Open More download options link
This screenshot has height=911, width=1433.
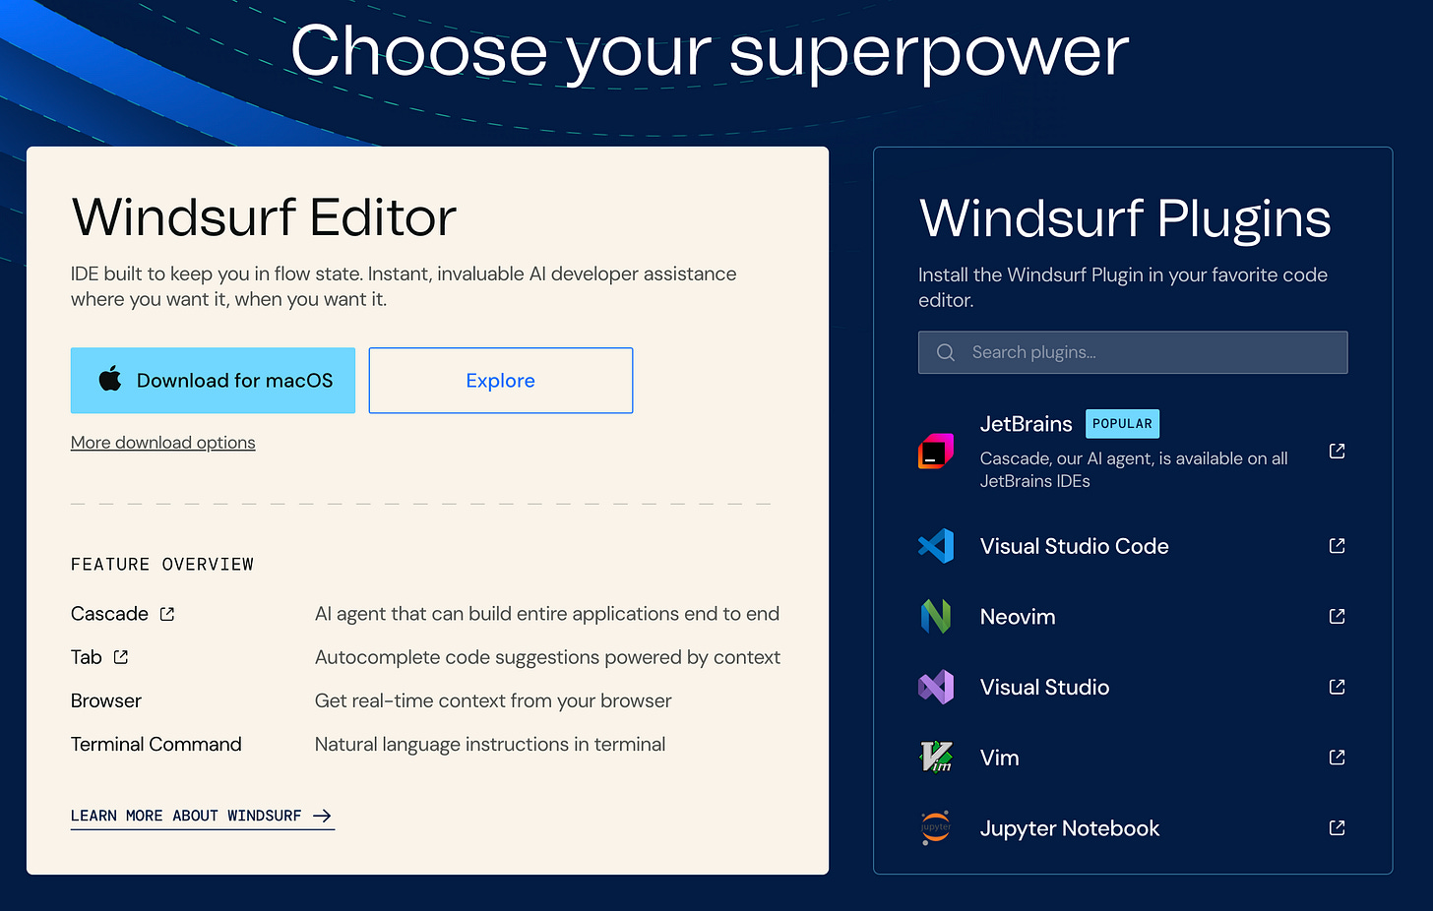[x=163, y=443]
